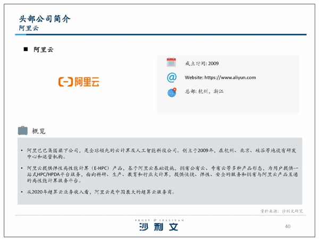Click the gray briefcase icon beside 概览
Viewport: 319px width, 241px height.
click(23, 131)
